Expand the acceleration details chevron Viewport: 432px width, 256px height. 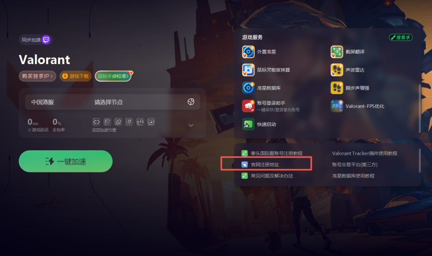191,125
